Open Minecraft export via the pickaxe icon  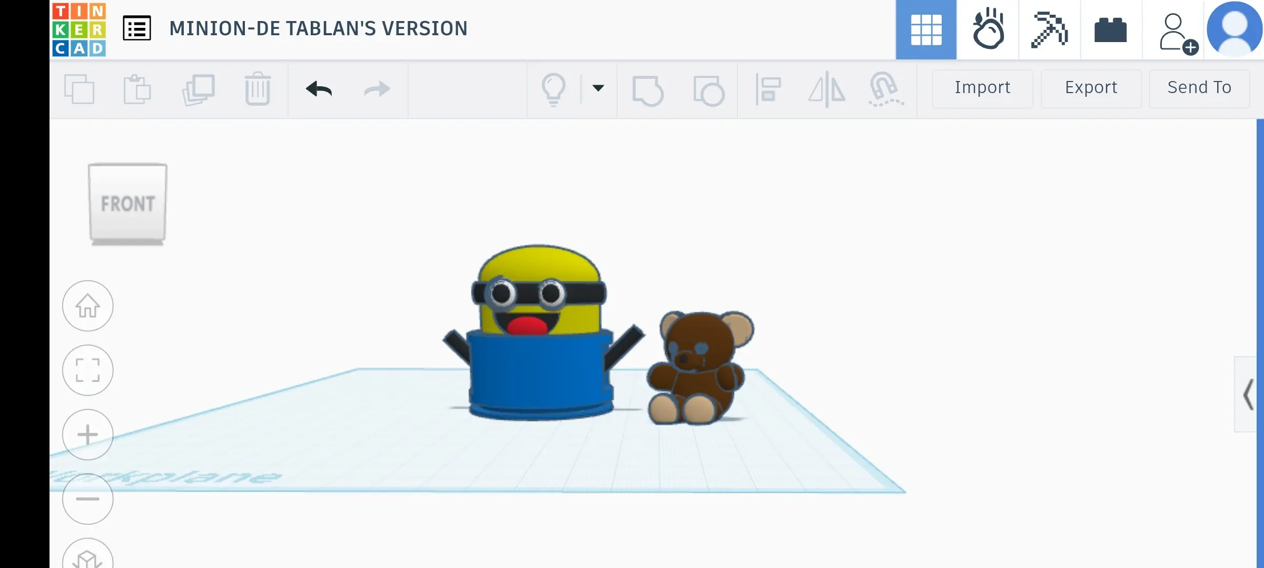tap(1049, 30)
